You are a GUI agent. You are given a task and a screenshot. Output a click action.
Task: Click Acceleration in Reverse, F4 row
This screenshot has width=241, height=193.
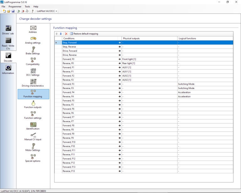pos(205,96)
